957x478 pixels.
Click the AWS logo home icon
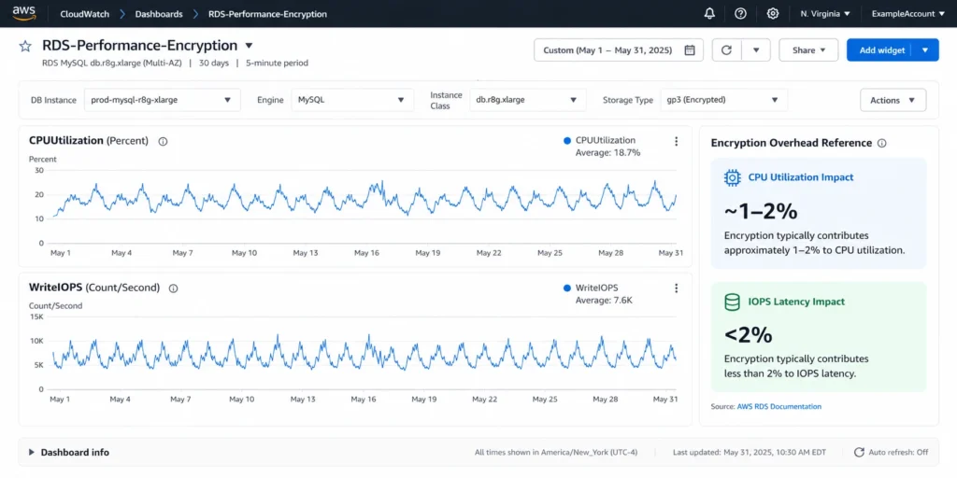(x=23, y=13)
